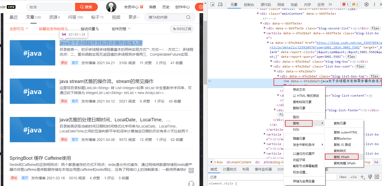The height and width of the screenshot is (186, 382).
Task: Activate the inspect element picker icon
Action: click(212, 4)
